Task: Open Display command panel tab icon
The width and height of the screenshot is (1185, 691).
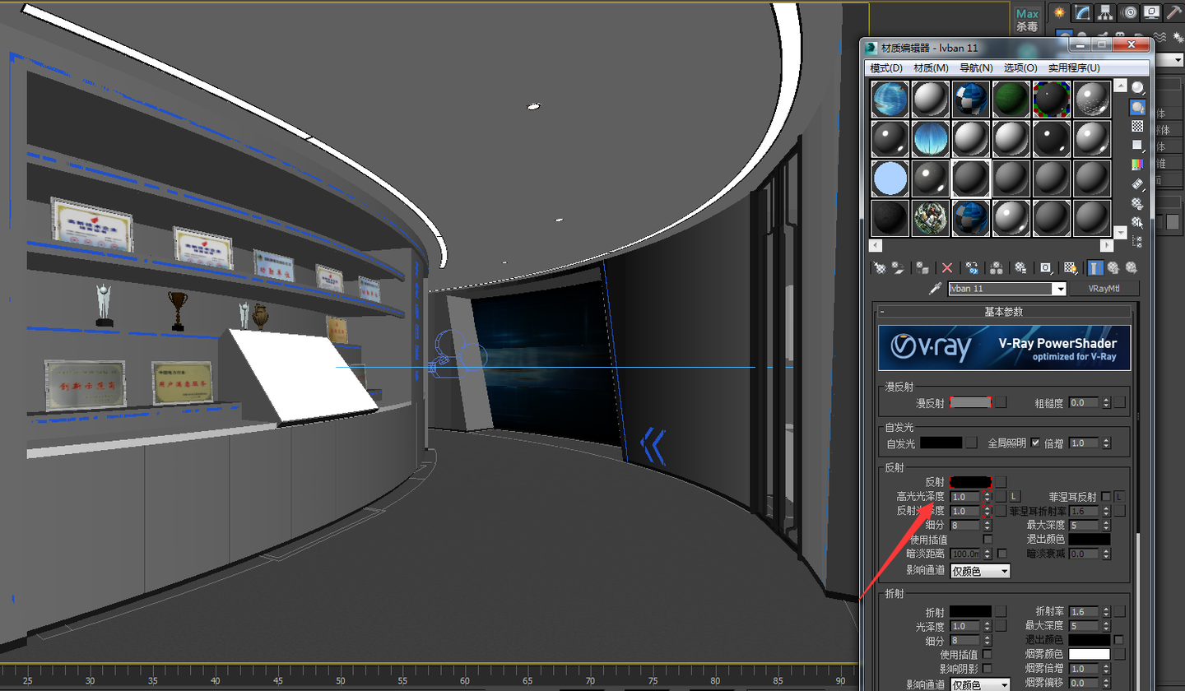Action: click(1152, 12)
